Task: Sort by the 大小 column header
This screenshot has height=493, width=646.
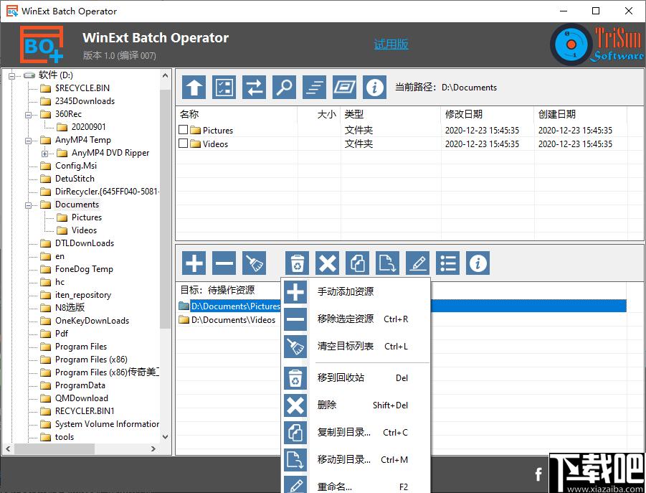Action: [x=319, y=114]
